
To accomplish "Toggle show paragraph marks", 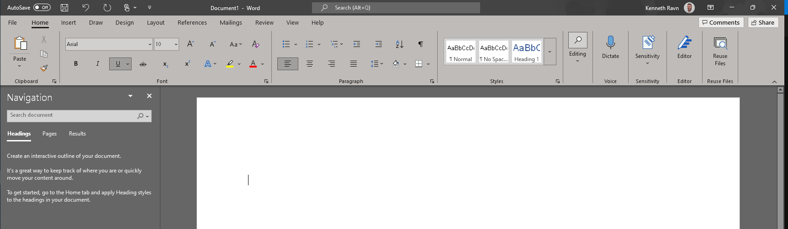I will coord(421,44).
